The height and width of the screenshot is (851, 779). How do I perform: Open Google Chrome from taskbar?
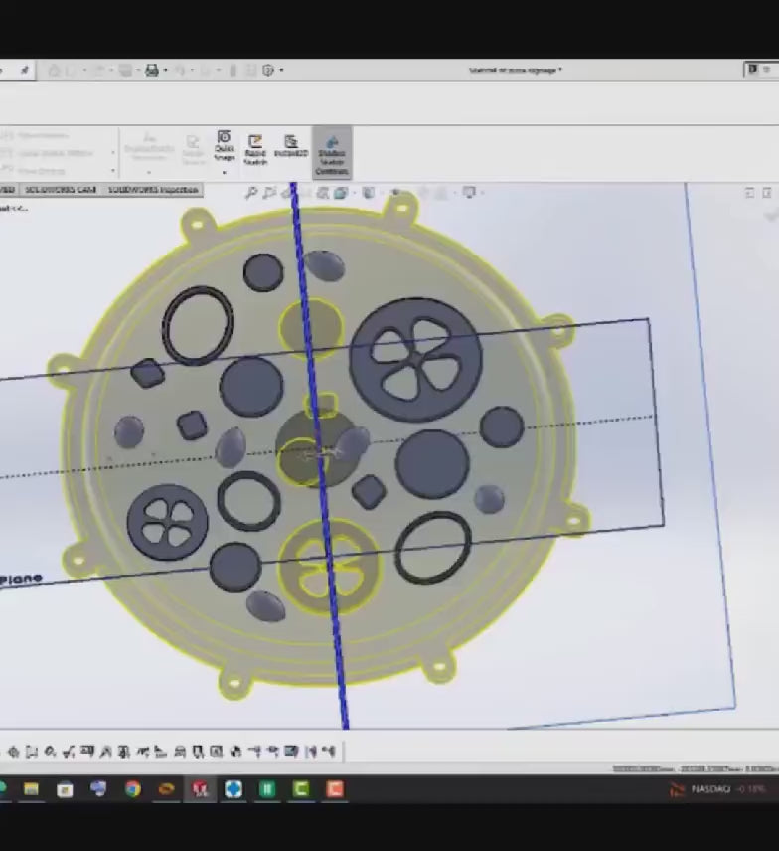132,789
